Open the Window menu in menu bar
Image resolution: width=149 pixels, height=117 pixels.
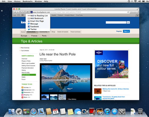[x=38, y=1]
